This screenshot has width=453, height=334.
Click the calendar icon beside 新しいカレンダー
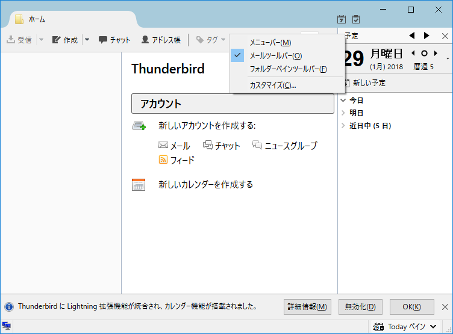tap(139, 185)
